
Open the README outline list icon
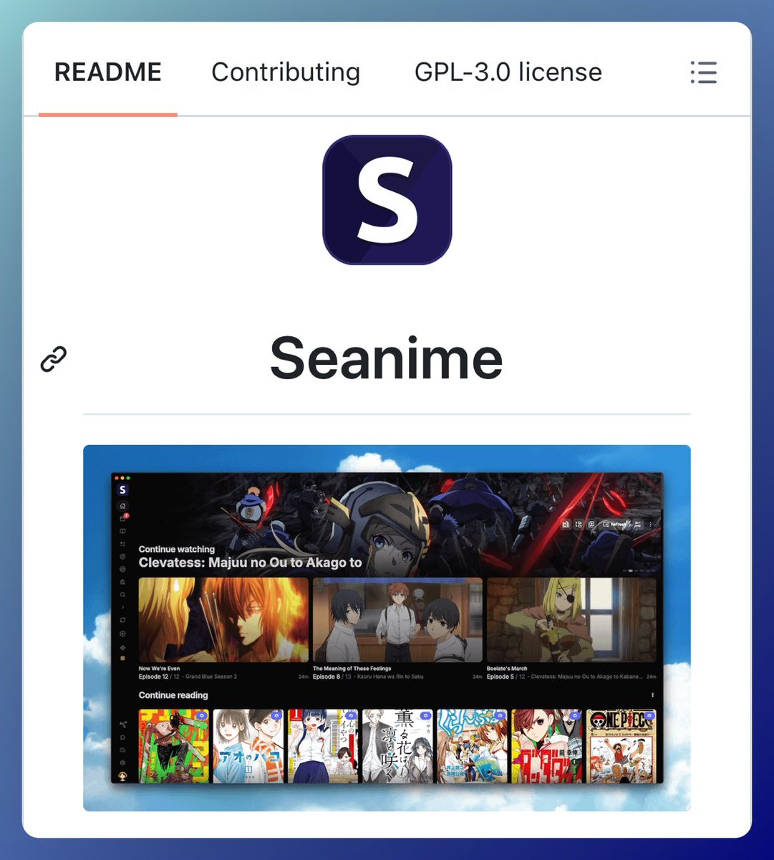pos(703,72)
